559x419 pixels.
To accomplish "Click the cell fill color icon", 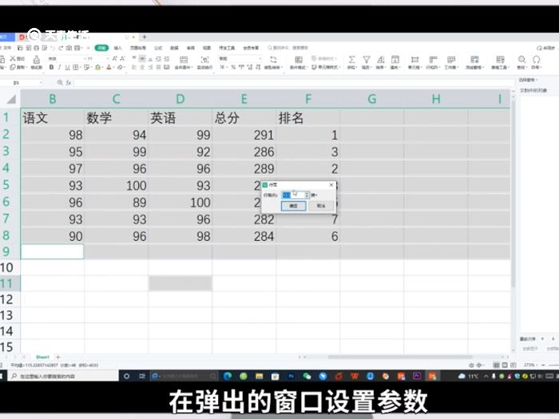I will pos(97,67).
